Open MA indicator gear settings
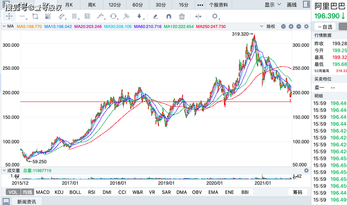This screenshot has height=205, width=347. coord(306,26)
